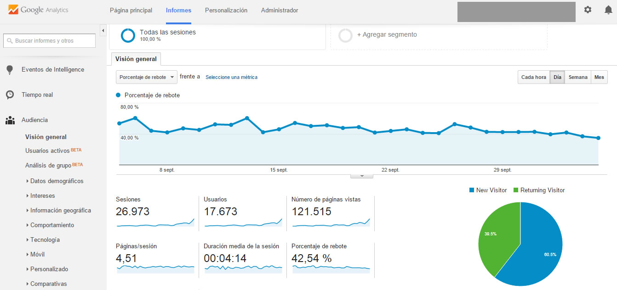Click the Todas las sesiones segment circle icon

pos(127,35)
